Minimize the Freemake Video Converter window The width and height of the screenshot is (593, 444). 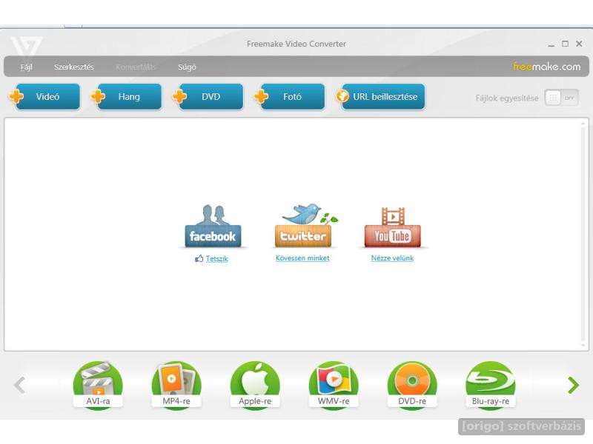tap(551, 44)
